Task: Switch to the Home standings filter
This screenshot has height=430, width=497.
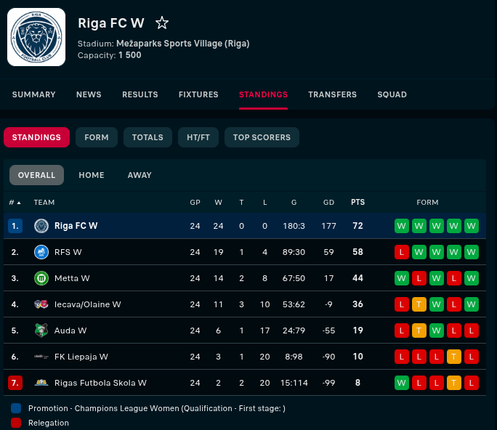Action: (92, 175)
